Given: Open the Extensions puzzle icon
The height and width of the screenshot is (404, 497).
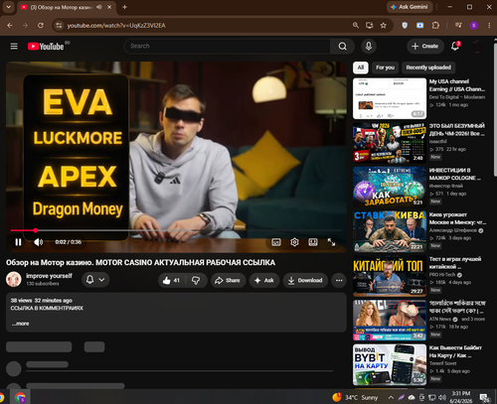Looking at the screenshot, I should click(x=435, y=26).
